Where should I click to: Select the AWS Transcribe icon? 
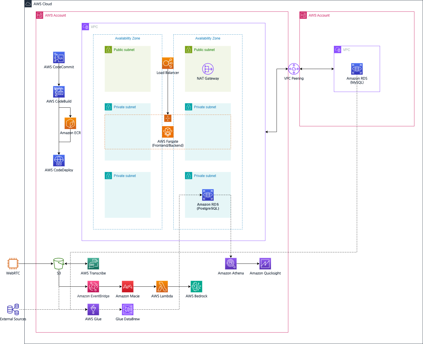click(x=93, y=264)
